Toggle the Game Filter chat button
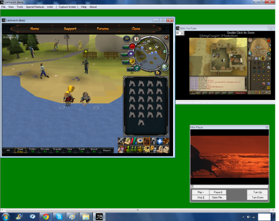This screenshot has height=221, width=279. 20,150
